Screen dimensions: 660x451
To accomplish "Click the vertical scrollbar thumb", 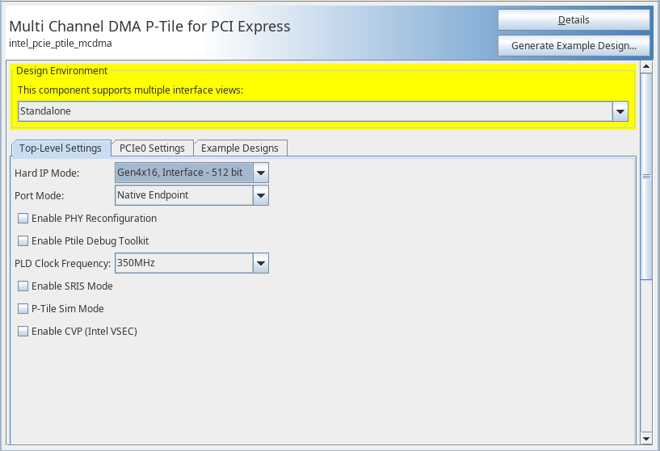I will tap(645, 176).
